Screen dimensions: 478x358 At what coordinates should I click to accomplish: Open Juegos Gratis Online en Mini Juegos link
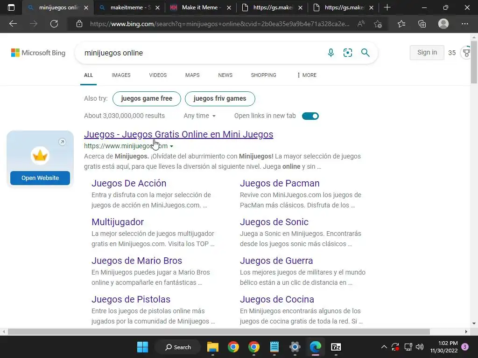[179, 134]
